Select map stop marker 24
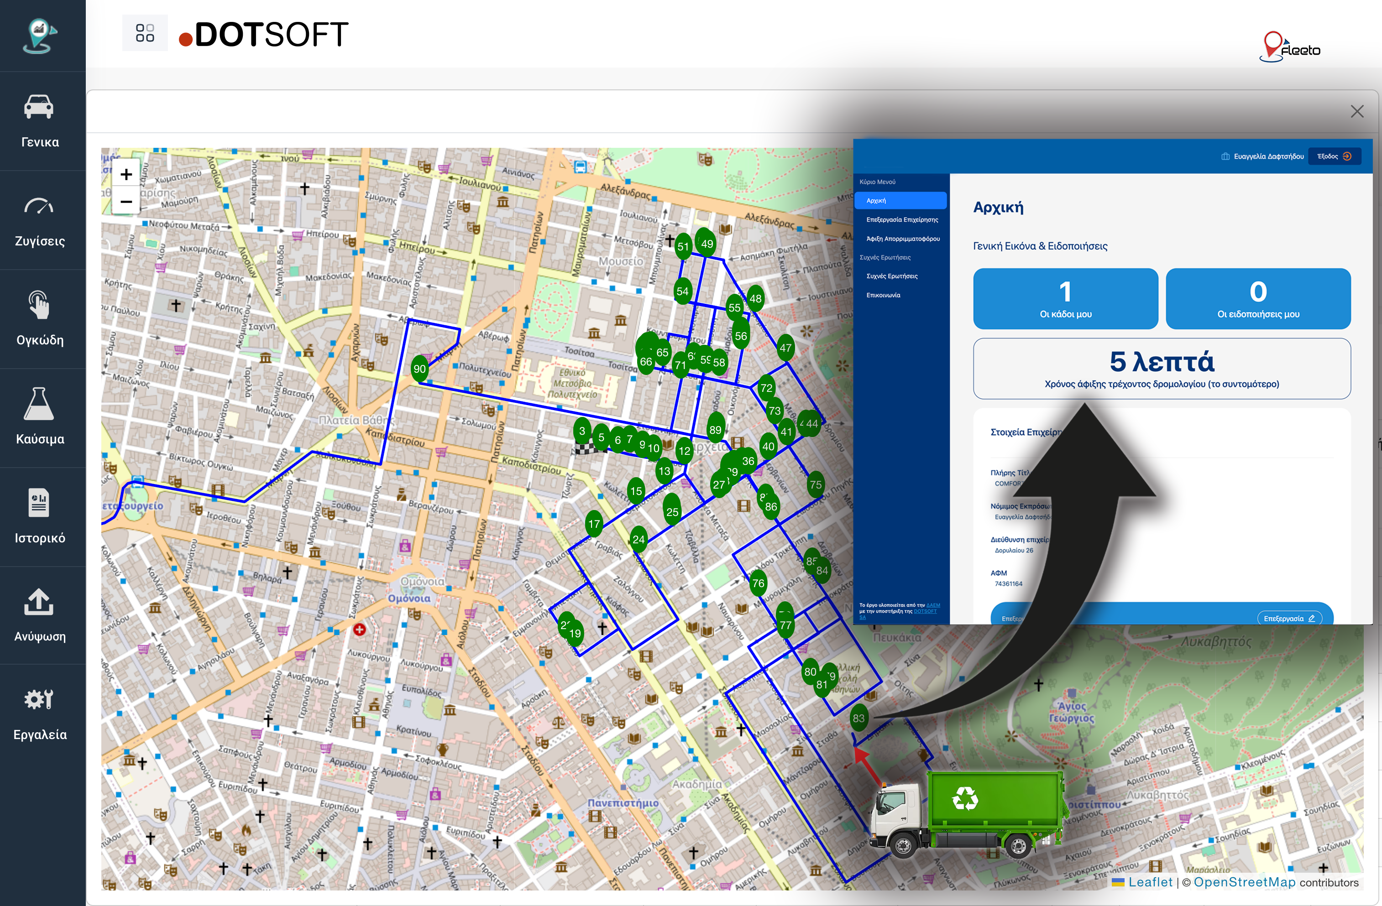Image resolution: width=1382 pixels, height=906 pixels. (638, 539)
